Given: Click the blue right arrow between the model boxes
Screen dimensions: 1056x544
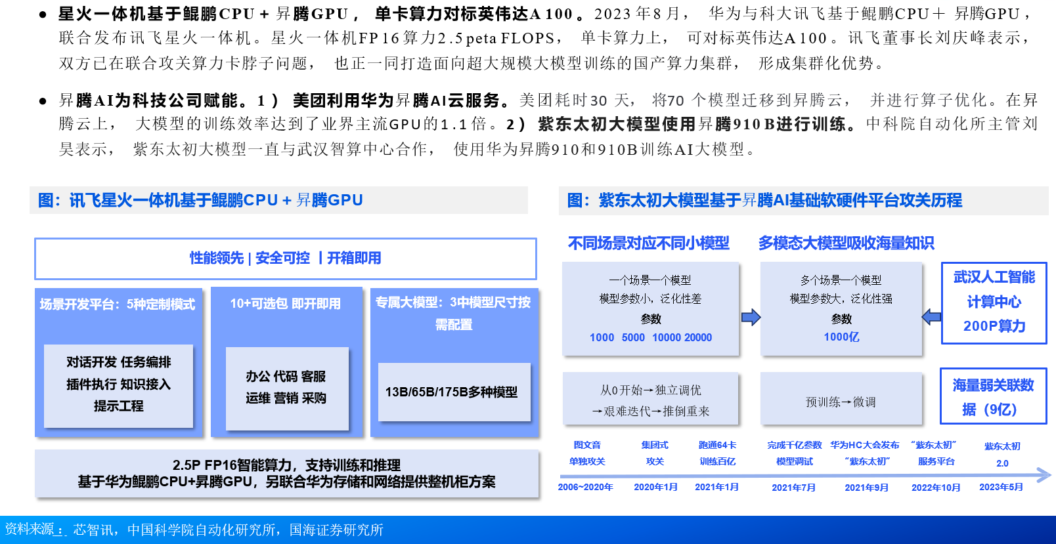Looking at the screenshot, I should (751, 318).
